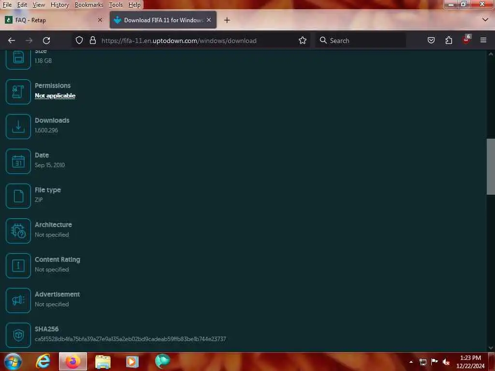Select the Download FIFA 11 tab
The height and width of the screenshot is (371, 495).
click(163, 20)
